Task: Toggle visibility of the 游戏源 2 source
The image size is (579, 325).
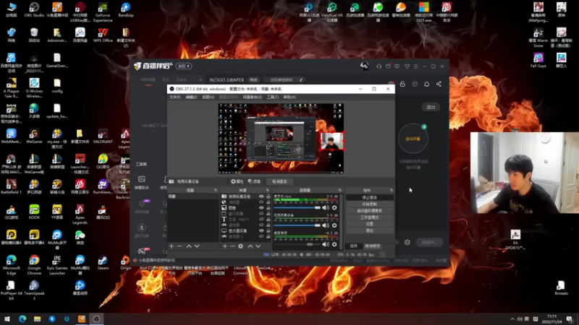Action: click(x=261, y=237)
